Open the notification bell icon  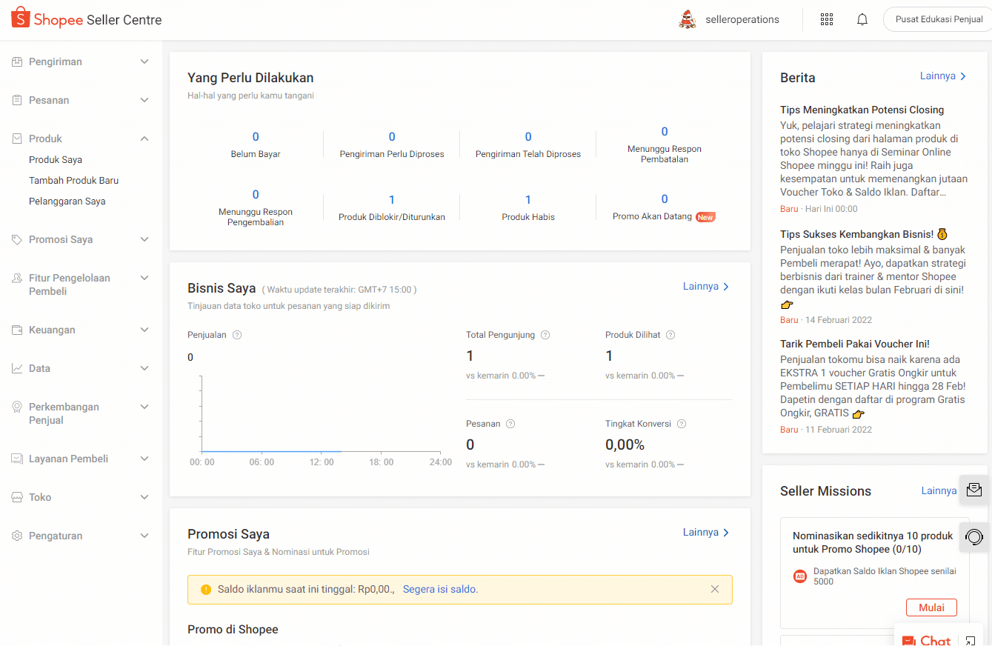click(862, 20)
